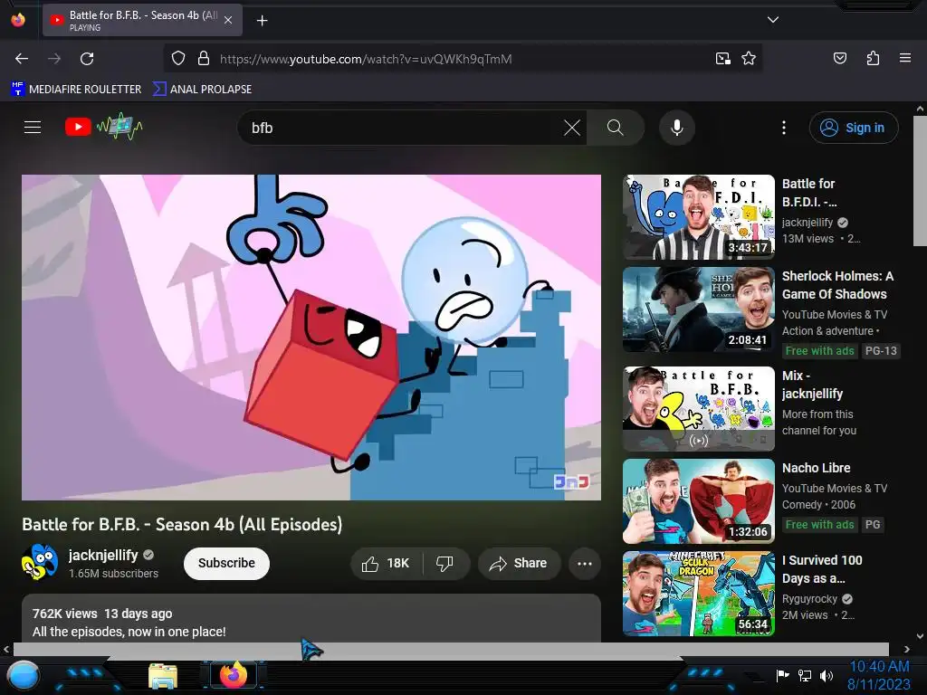
Task: Toggle picture-in-picture icon in address bar
Action: click(x=722, y=59)
